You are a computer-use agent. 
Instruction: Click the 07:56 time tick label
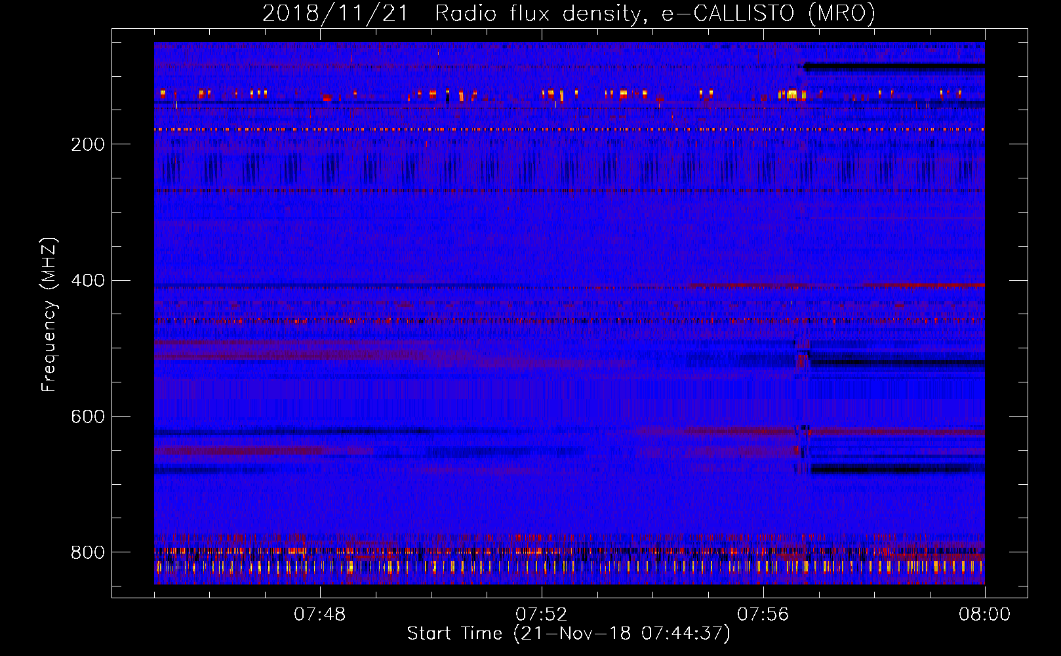tap(763, 615)
